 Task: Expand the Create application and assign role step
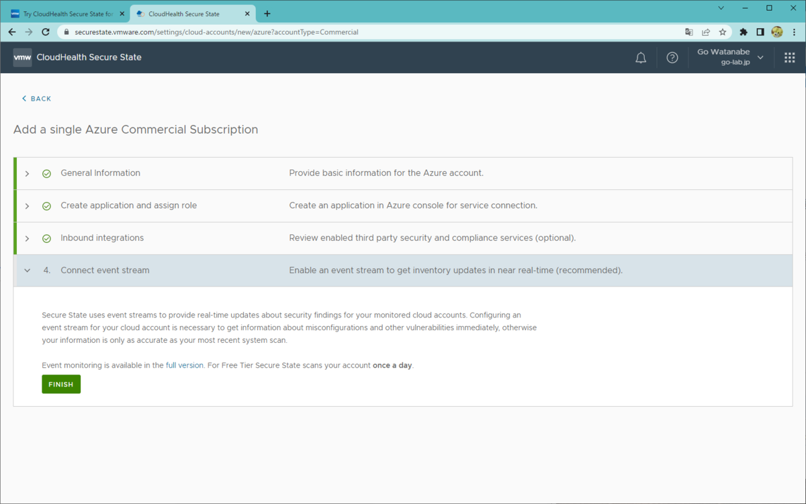click(x=28, y=206)
